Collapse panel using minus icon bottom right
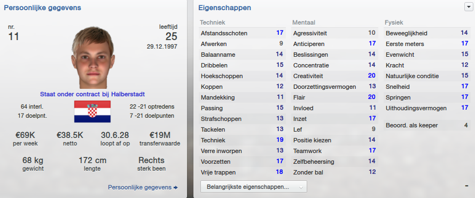 pos(466,186)
